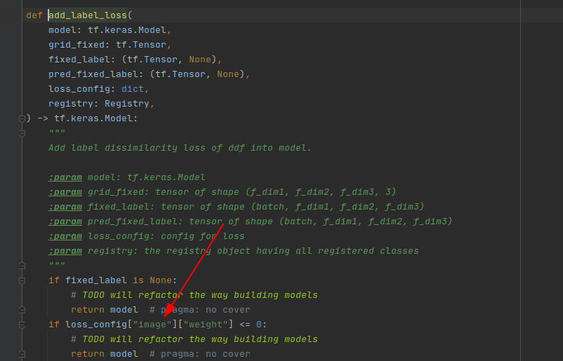Click the "weight" string key in loss_config
This screenshot has width=563, height=361.
[206, 325]
